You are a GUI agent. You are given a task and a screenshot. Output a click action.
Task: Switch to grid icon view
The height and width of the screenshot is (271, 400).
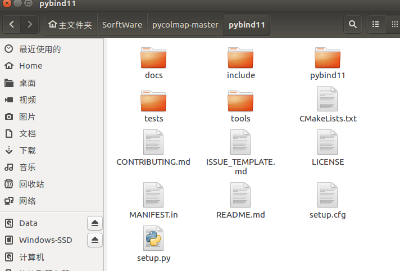(x=395, y=25)
